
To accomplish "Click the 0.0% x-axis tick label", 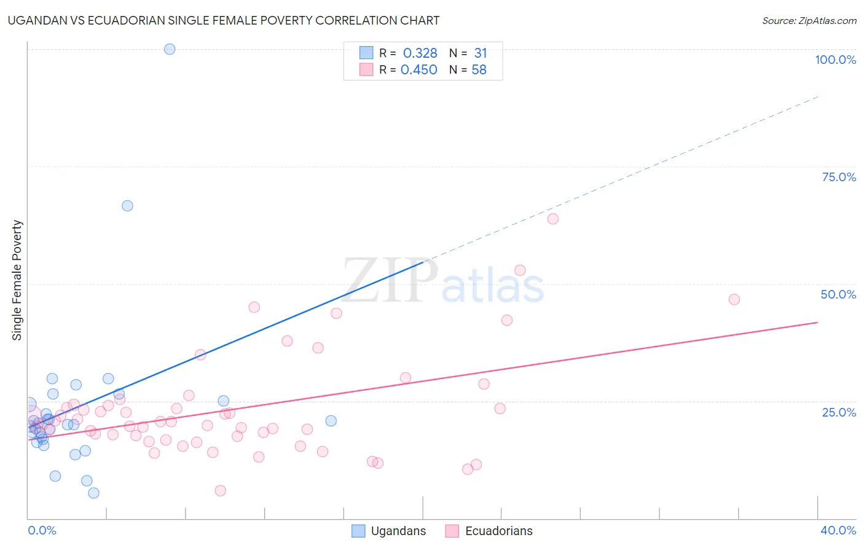I will pyautogui.click(x=42, y=530).
